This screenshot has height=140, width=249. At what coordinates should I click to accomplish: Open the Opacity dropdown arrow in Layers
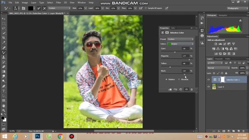coord(247,68)
